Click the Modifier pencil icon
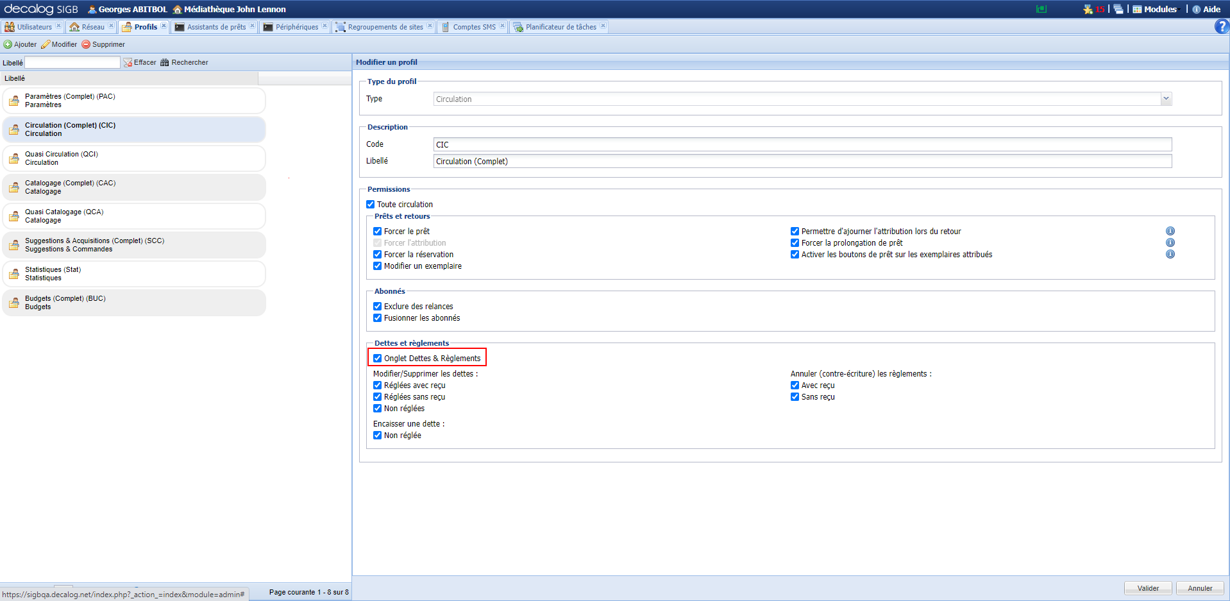 pyautogui.click(x=46, y=45)
